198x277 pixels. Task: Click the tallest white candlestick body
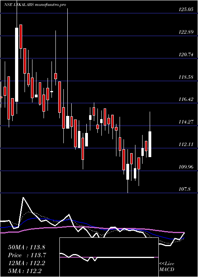pos(17,65)
